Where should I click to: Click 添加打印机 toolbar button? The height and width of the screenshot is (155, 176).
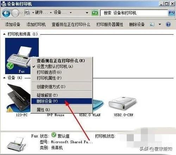click(x=36, y=24)
